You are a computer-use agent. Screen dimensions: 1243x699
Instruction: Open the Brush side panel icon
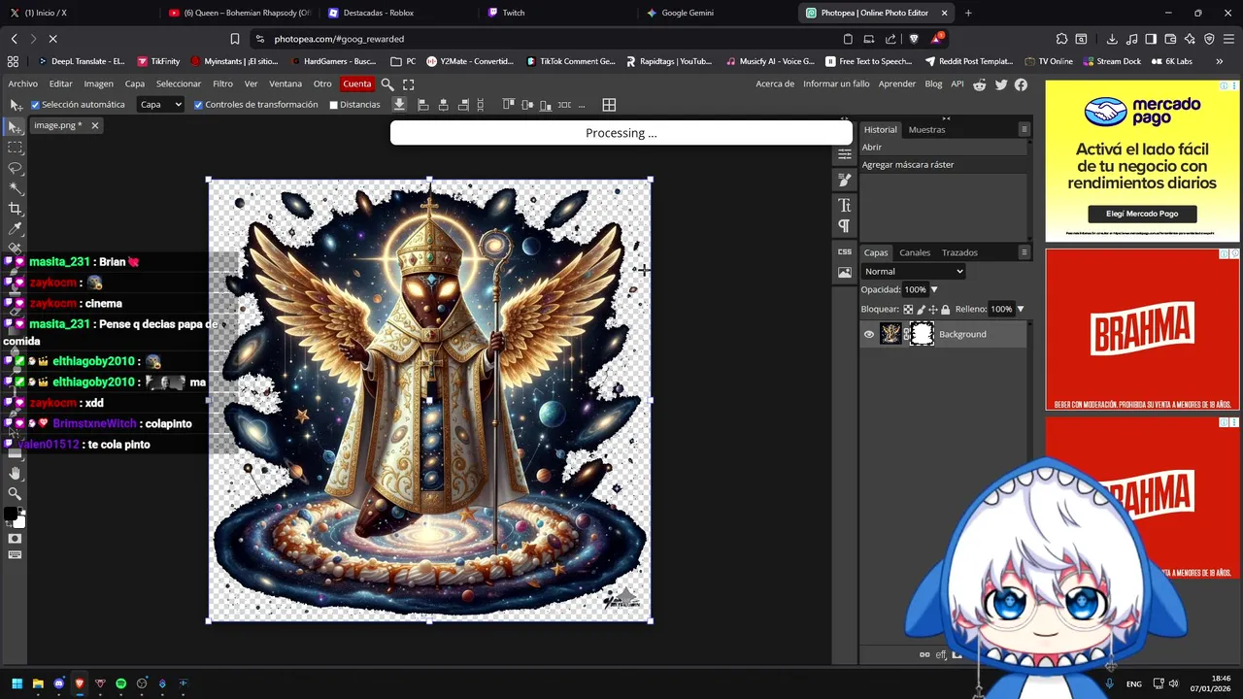click(x=844, y=181)
